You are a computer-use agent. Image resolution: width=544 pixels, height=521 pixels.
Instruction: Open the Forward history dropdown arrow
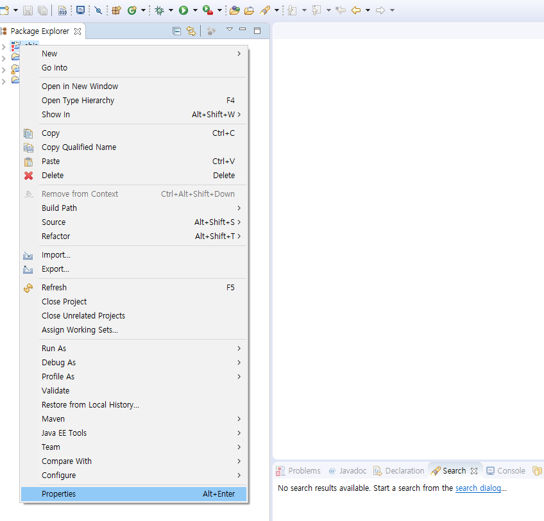point(392,10)
